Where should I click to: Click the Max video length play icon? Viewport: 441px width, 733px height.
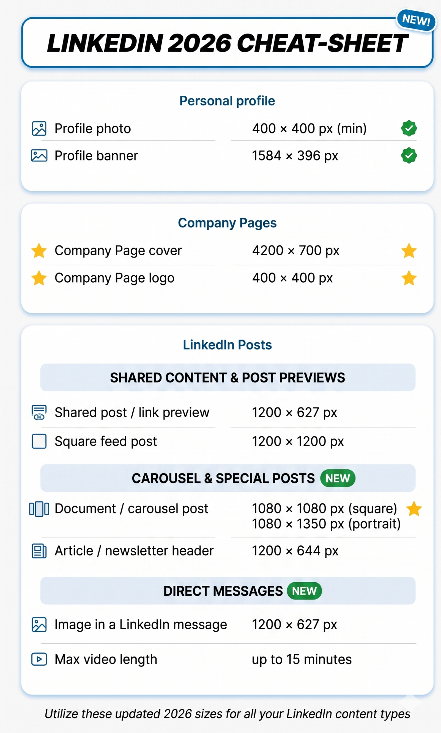(x=39, y=659)
